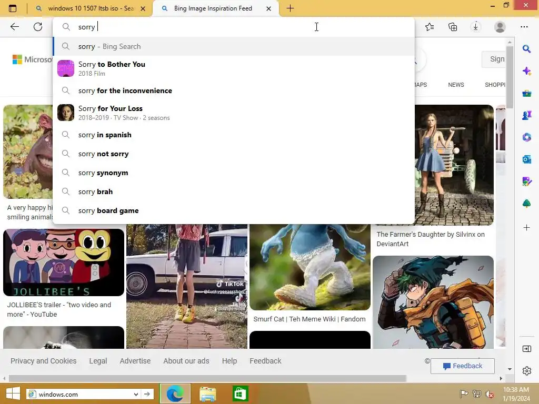Open File Explorer from the taskbar
539x404 pixels.
click(207, 394)
